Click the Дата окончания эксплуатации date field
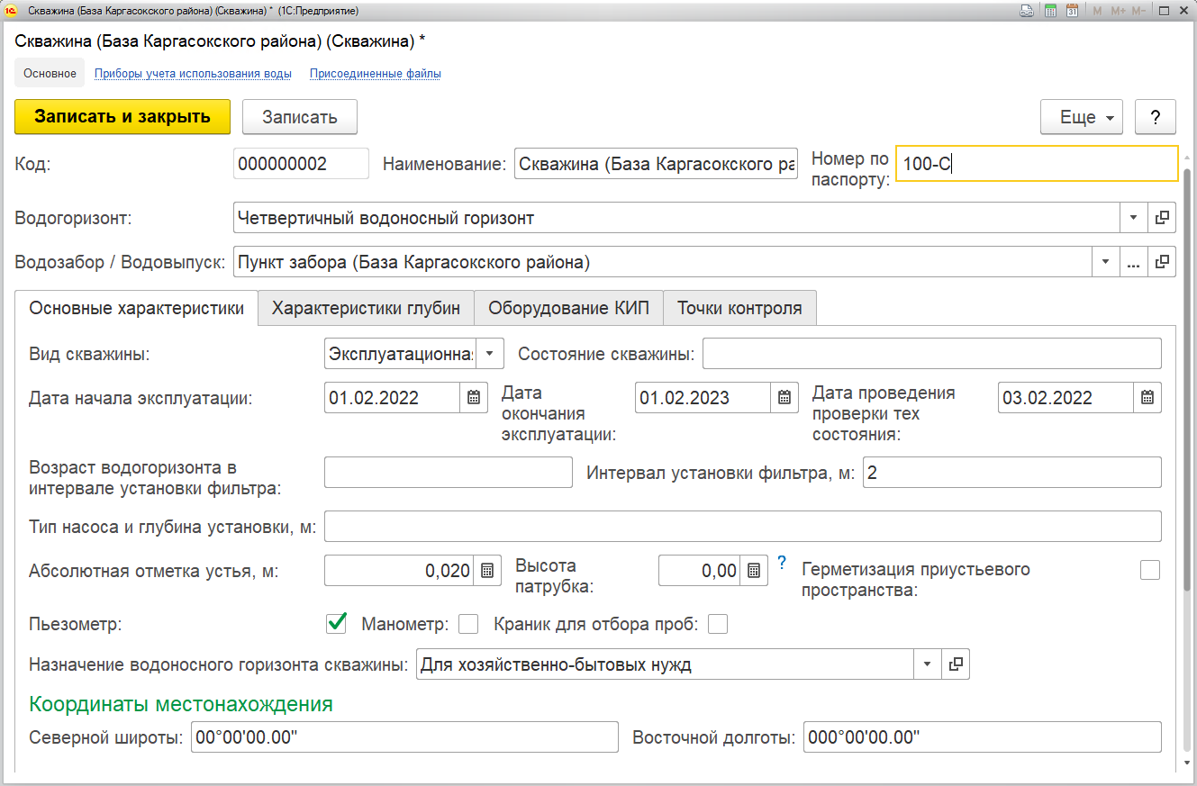Viewport: 1197px width, 786px height. click(703, 398)
